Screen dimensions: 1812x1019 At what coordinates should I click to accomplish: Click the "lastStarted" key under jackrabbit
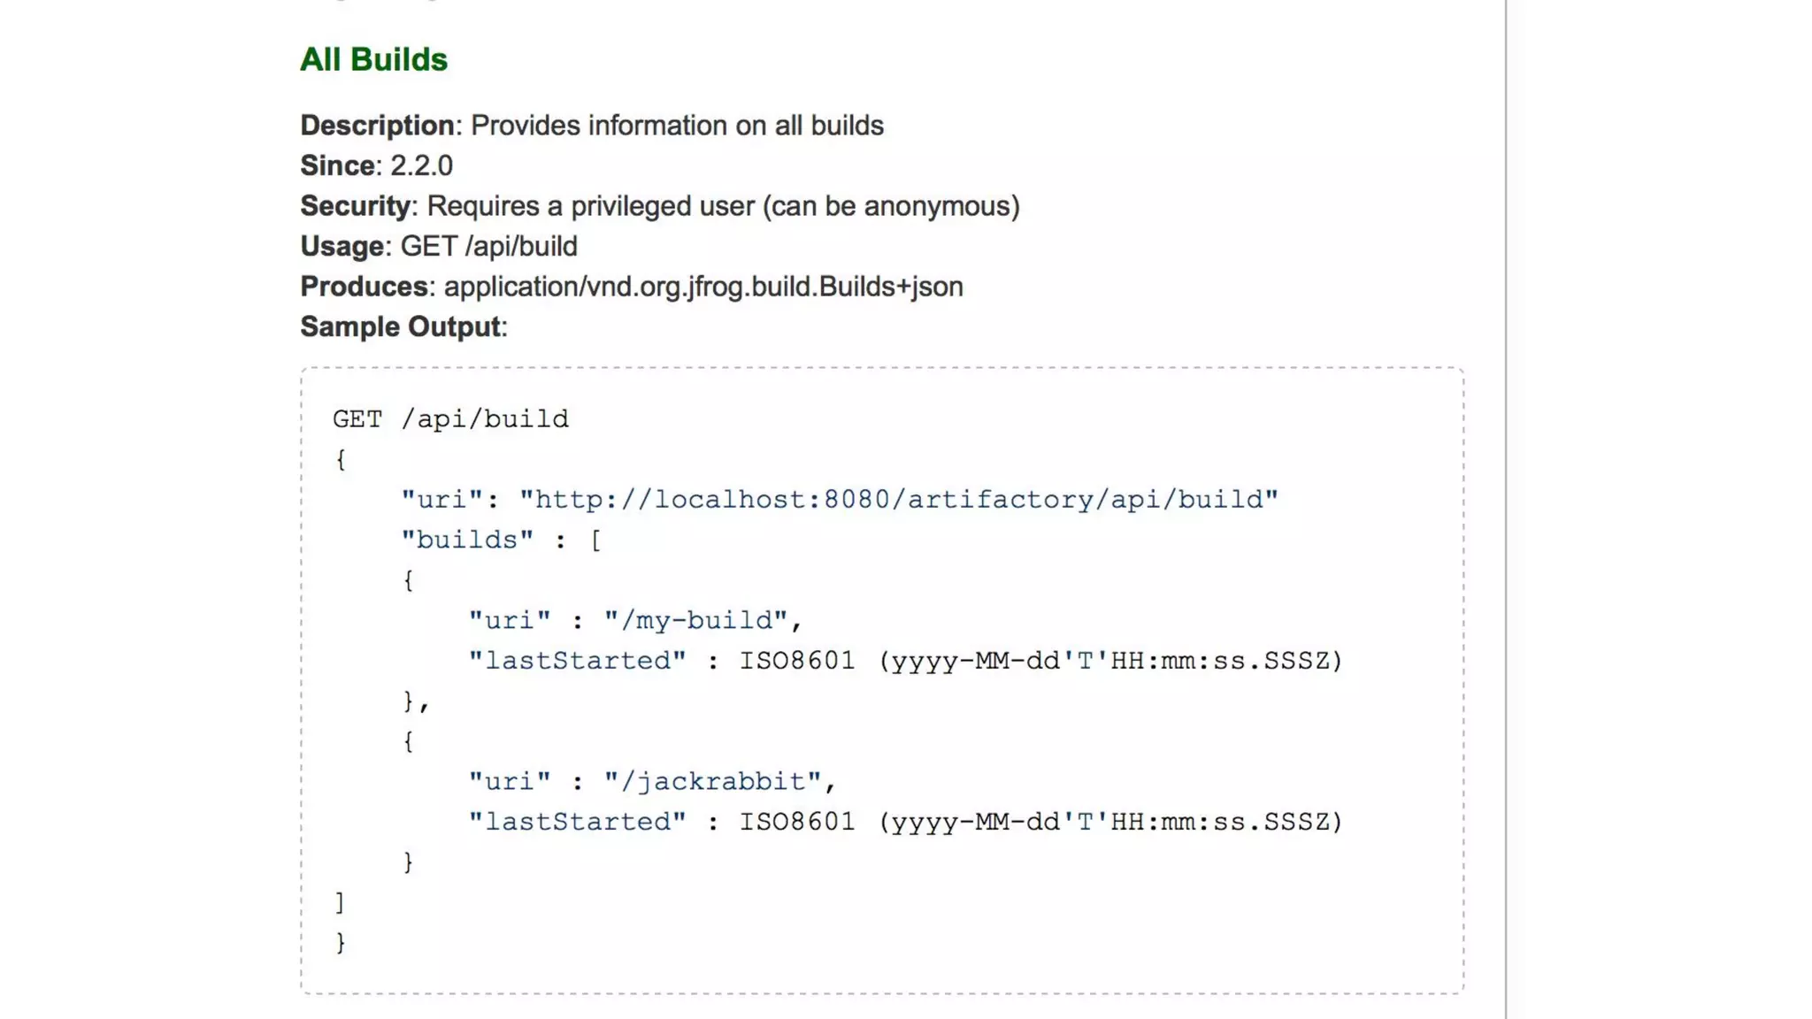point(577,822)
